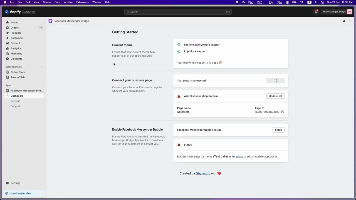
Task: Open the notifications bell icon
Action: [316, 12]
